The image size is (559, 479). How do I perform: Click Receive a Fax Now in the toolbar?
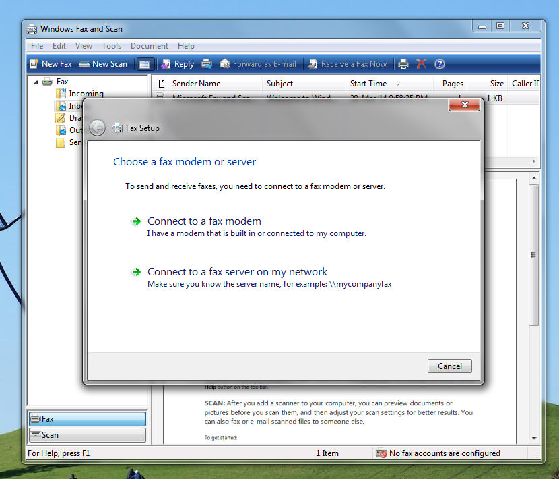[348, 64]
